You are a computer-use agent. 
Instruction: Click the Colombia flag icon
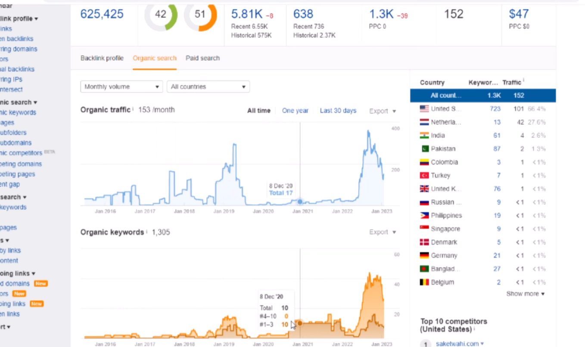pos(424,162)
